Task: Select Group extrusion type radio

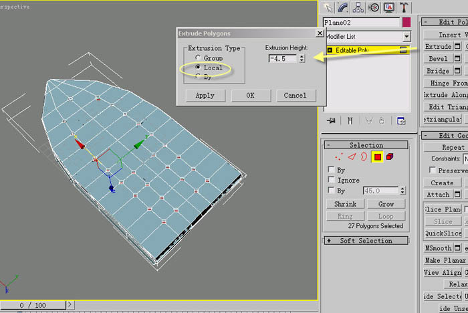Action: click(x=198, y=58)
